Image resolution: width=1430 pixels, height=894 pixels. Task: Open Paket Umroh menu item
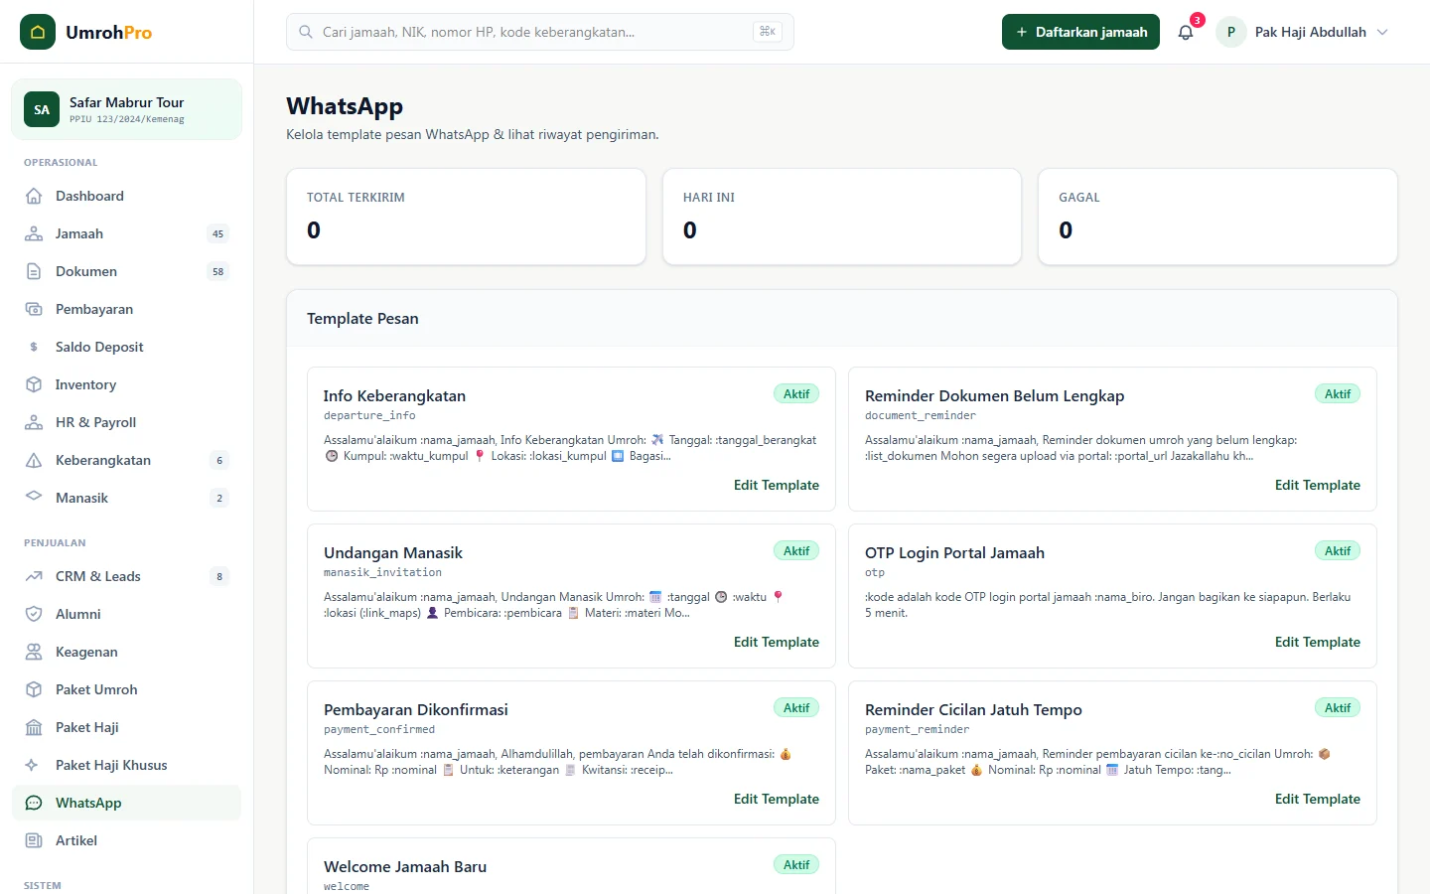click(127, 689)
